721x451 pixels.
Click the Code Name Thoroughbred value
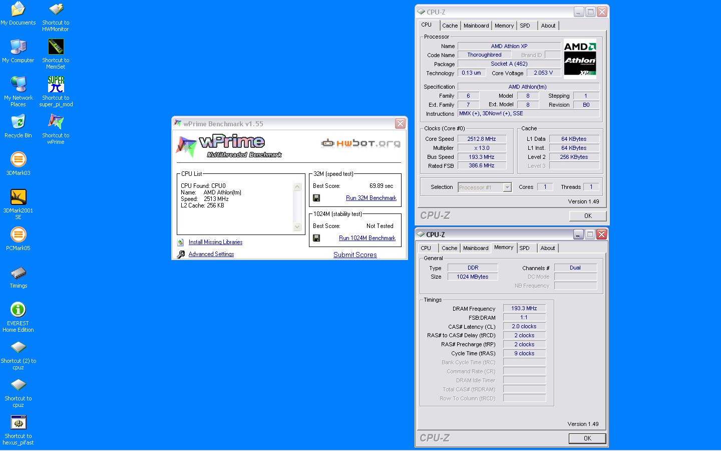[x=484, y=55]
